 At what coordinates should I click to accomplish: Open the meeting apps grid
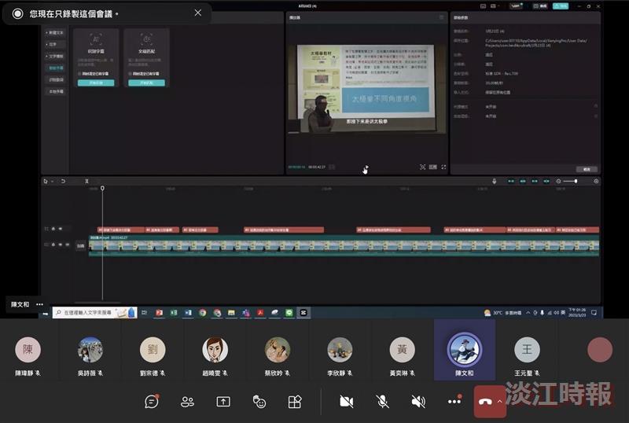click(295, 401)
